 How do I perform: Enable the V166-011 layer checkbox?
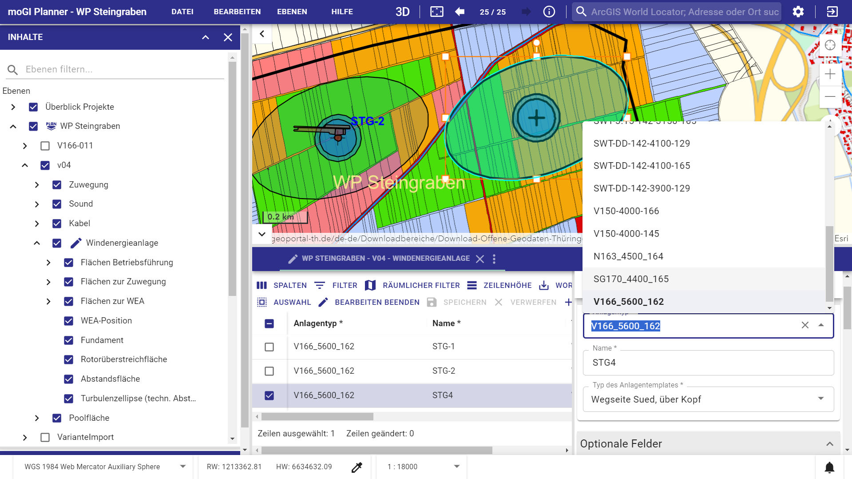45,146
